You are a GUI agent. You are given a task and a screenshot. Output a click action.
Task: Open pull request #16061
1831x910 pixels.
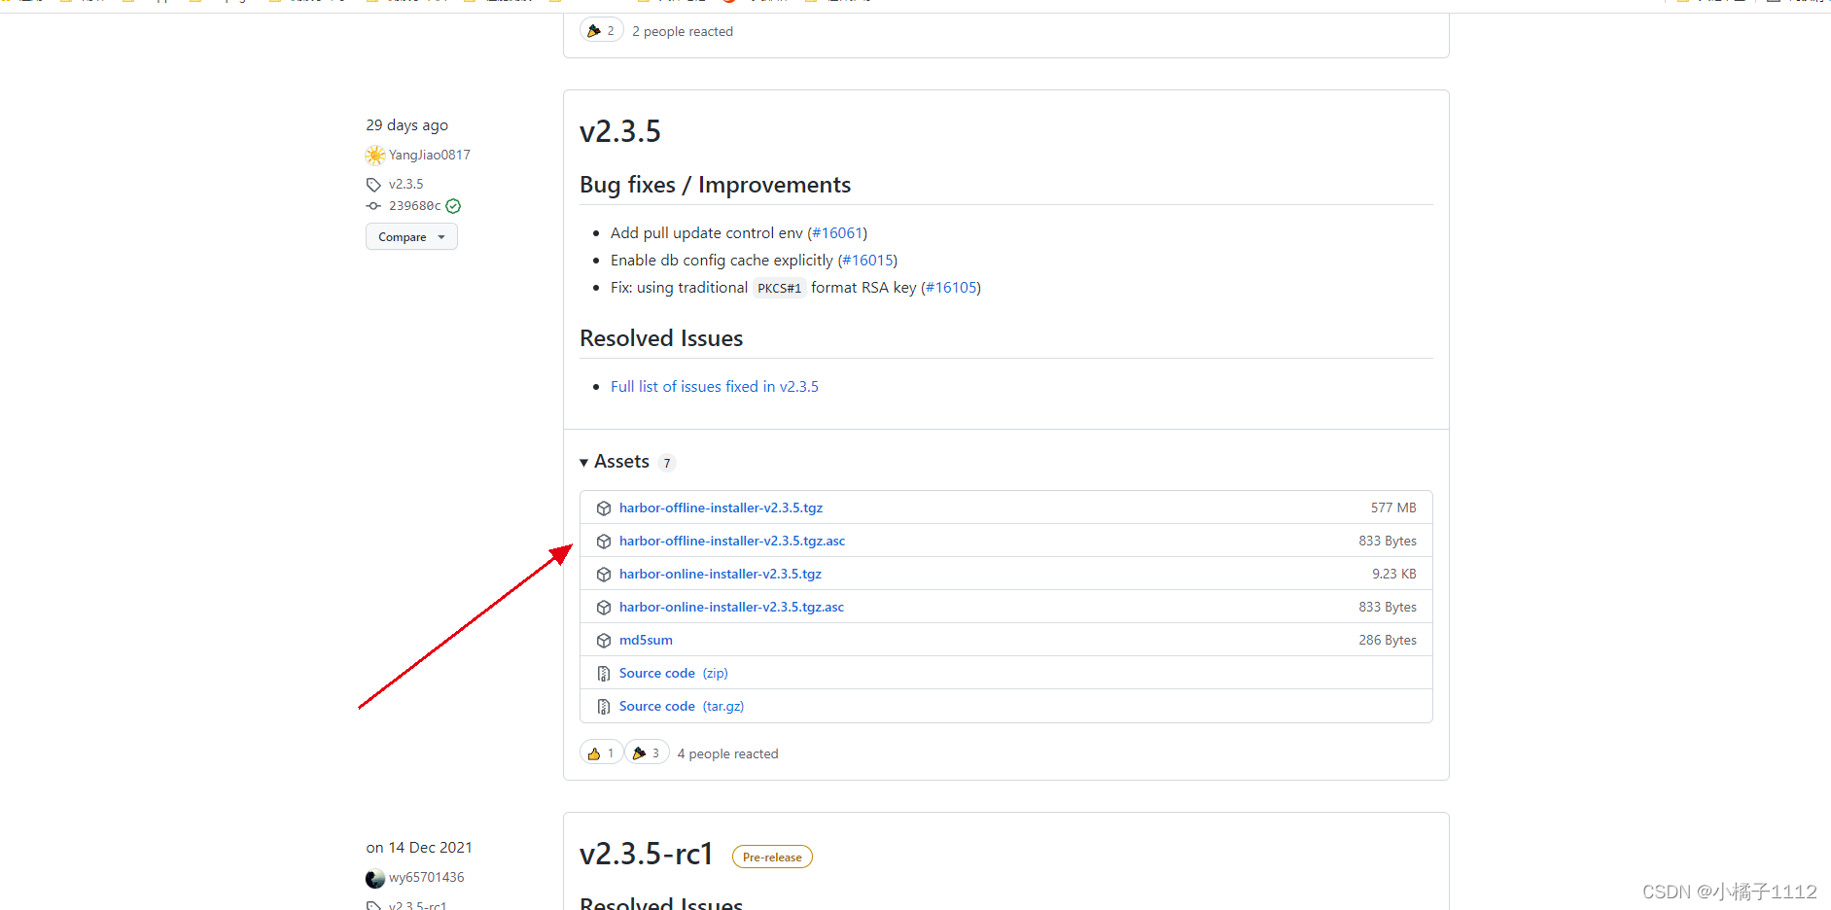pyautogui.click(x=837, y=233)
